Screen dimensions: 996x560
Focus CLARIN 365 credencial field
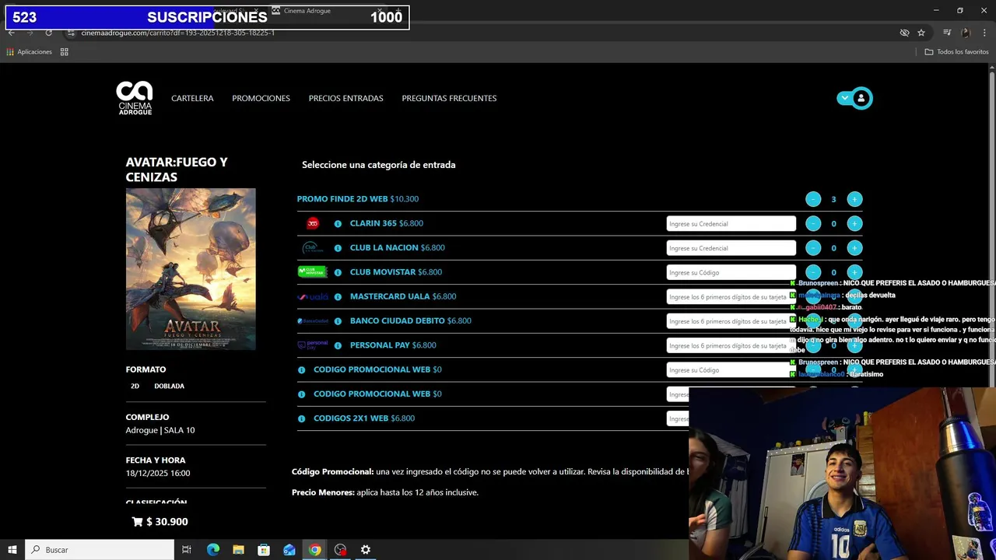[731, 224]
